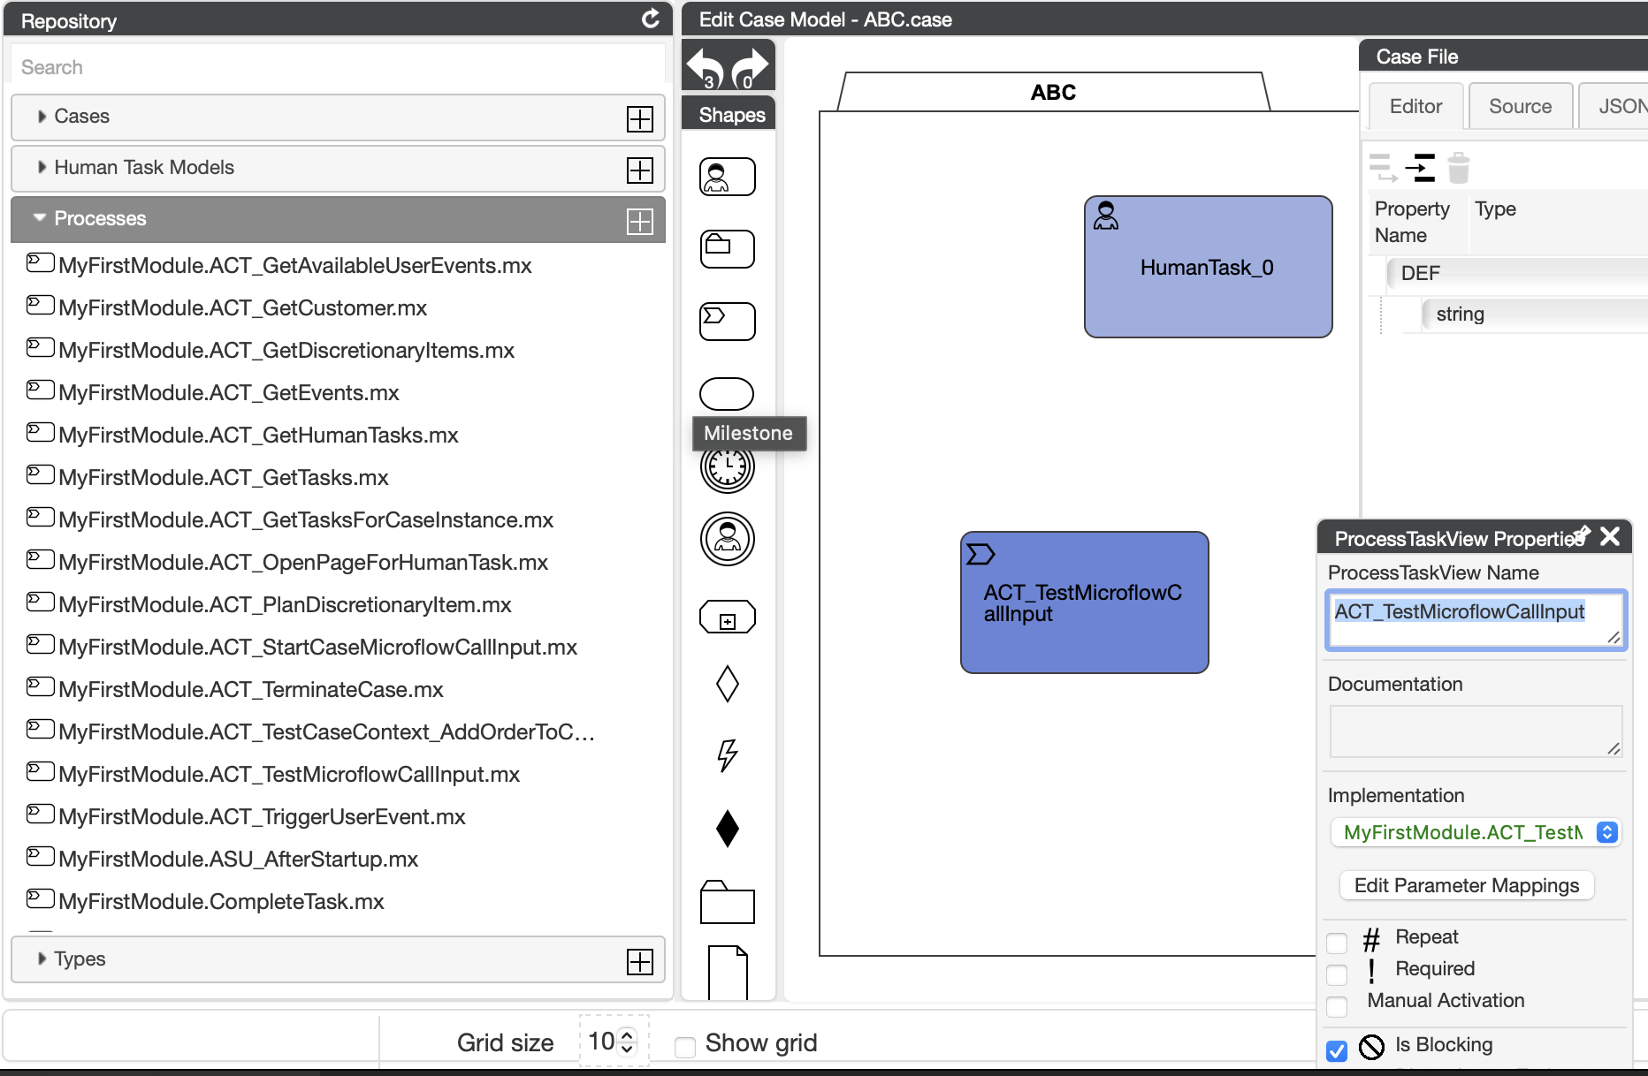Image resolution: width=1648 pixels, height=1076 pixels.
Task: Switch to the Source tab
Action: point(1520,107)
